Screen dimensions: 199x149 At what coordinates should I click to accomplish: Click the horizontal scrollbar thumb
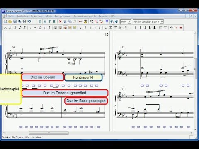tap(49, 133)
